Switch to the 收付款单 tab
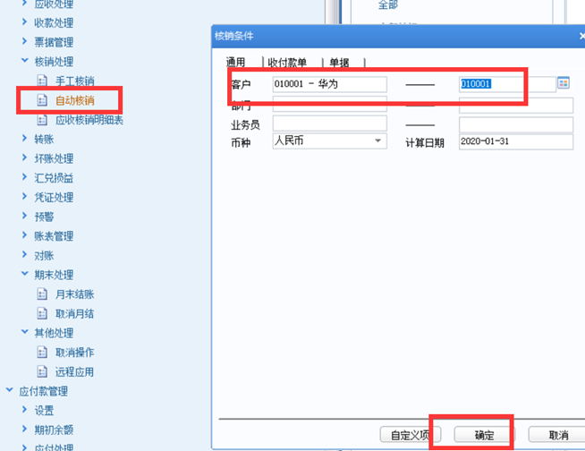Image resolution: width=585 pixels, height=451 pixels. click(287, 63)
